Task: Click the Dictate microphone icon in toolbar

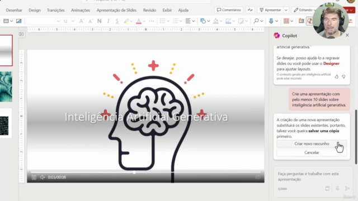Action: (271, 21)
